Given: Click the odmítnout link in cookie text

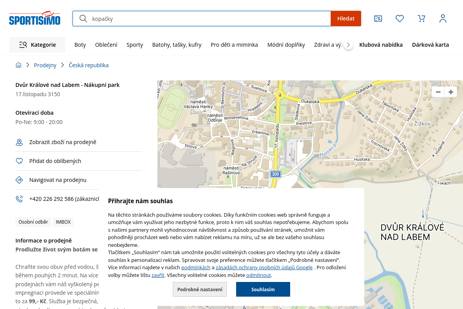Looking at the screenshot, I should click(x=259, y=275).
